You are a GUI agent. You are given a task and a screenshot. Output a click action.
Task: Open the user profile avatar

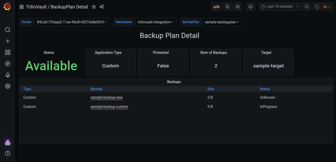tap(8, 142)
